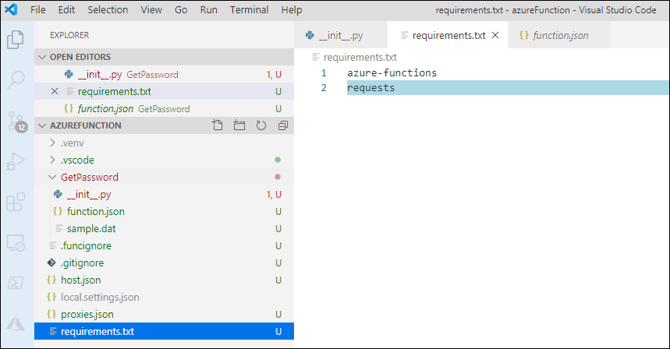Open the Azure view in activity bar
Viewport: 670px width, 349px height.
[x=16, y=323]
